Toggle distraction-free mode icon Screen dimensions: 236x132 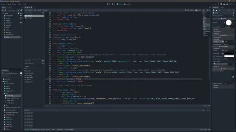(x=210, y=7)
